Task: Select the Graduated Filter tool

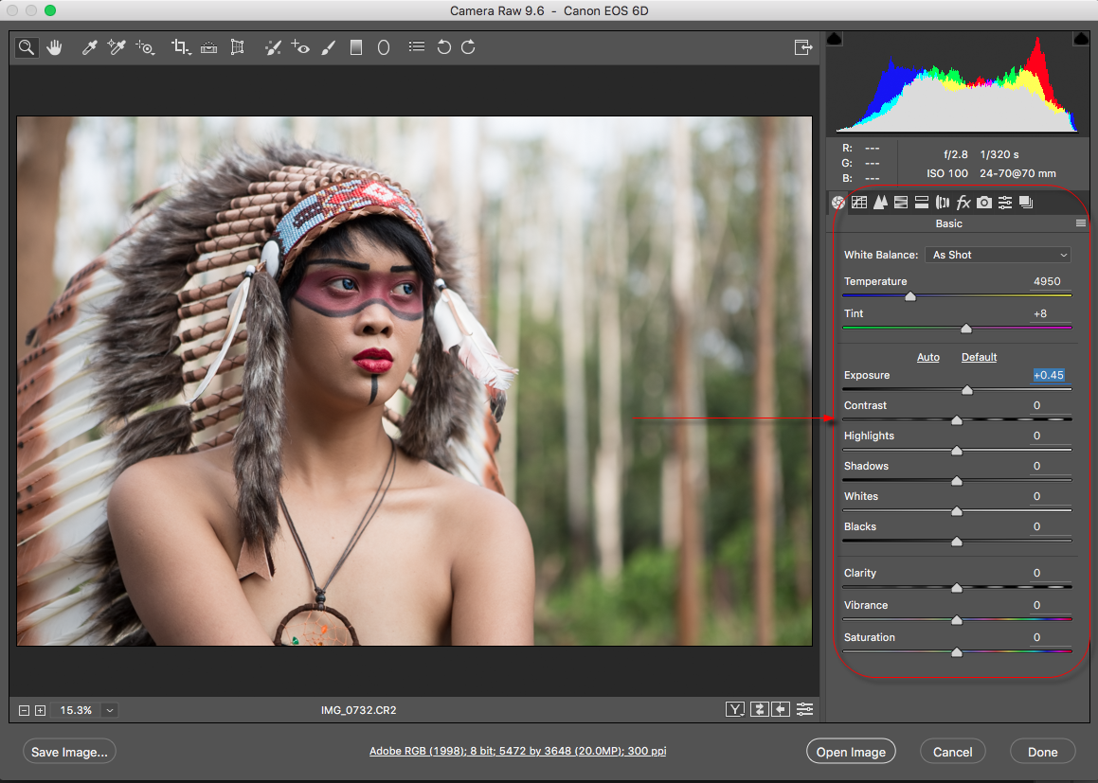Action: coord(356,47)
